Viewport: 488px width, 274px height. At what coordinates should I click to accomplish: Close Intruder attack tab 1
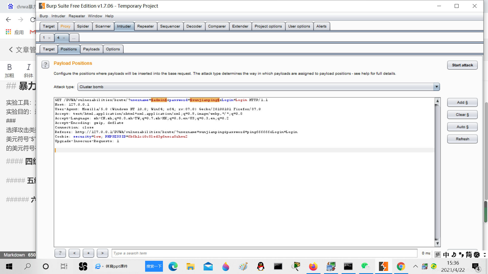point(49,38)
